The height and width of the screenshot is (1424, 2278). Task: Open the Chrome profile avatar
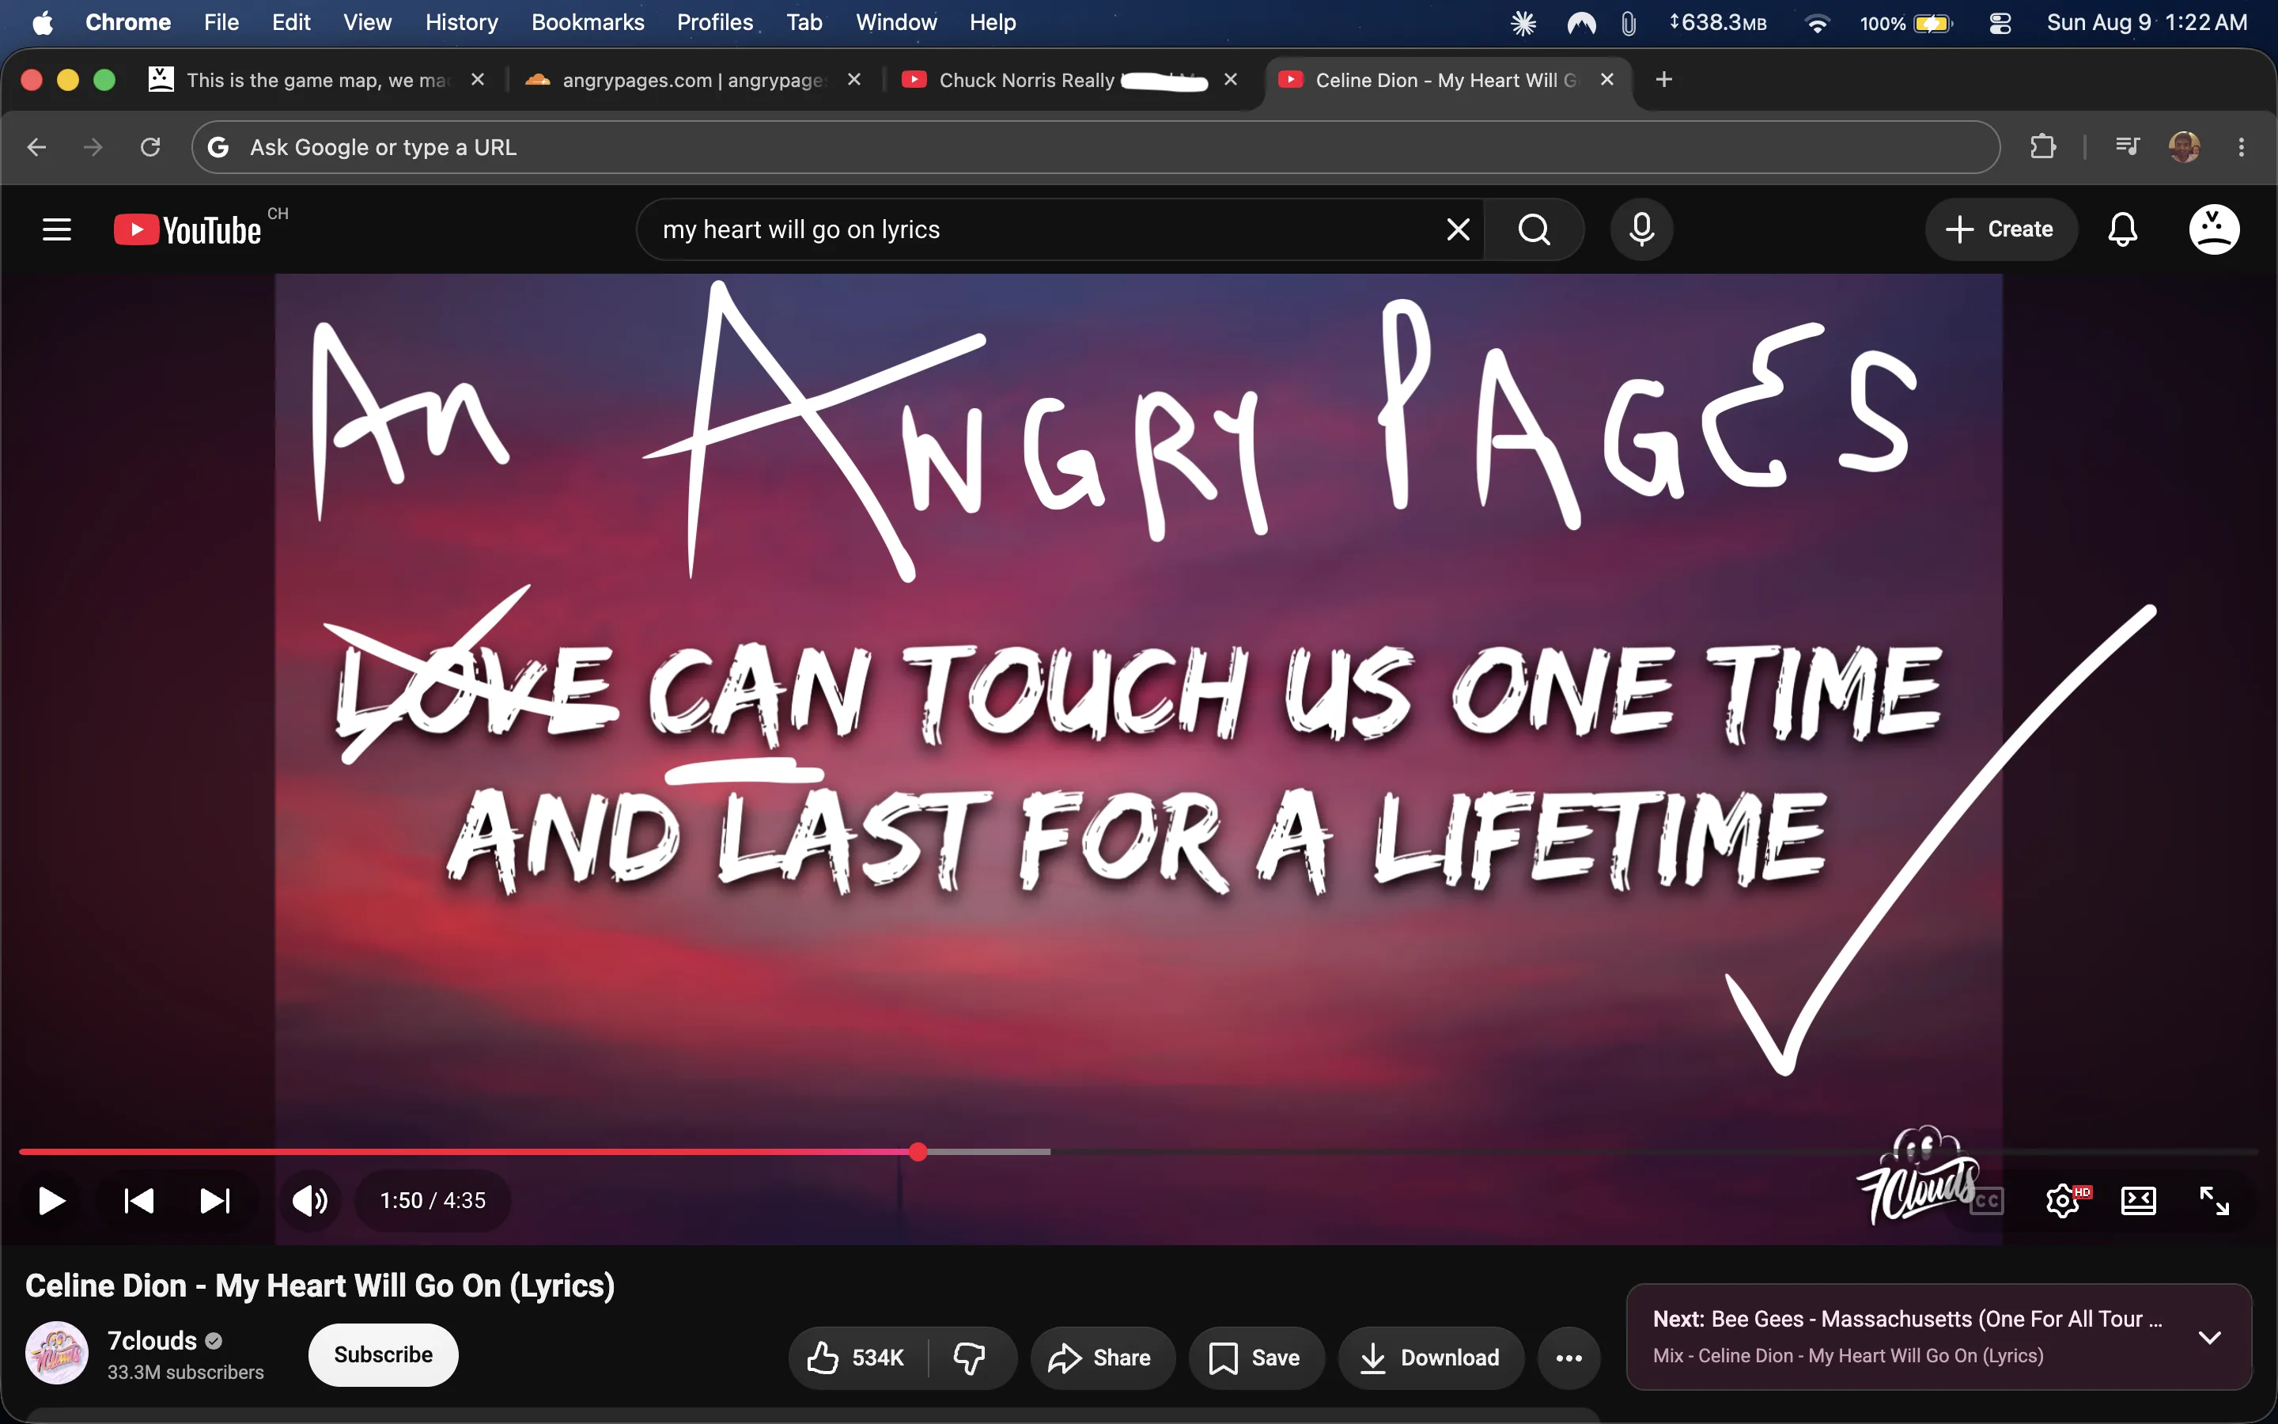(x=2184, y=147)
